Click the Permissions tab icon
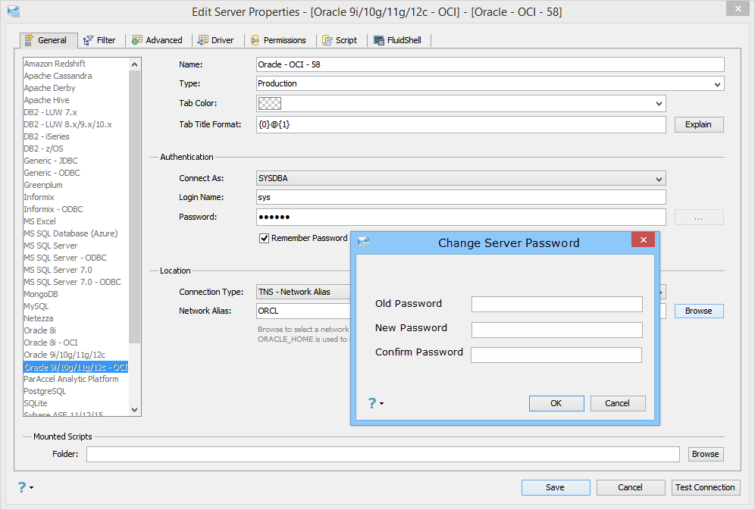Screen dimensions: 755x510 tap(255, 40)
